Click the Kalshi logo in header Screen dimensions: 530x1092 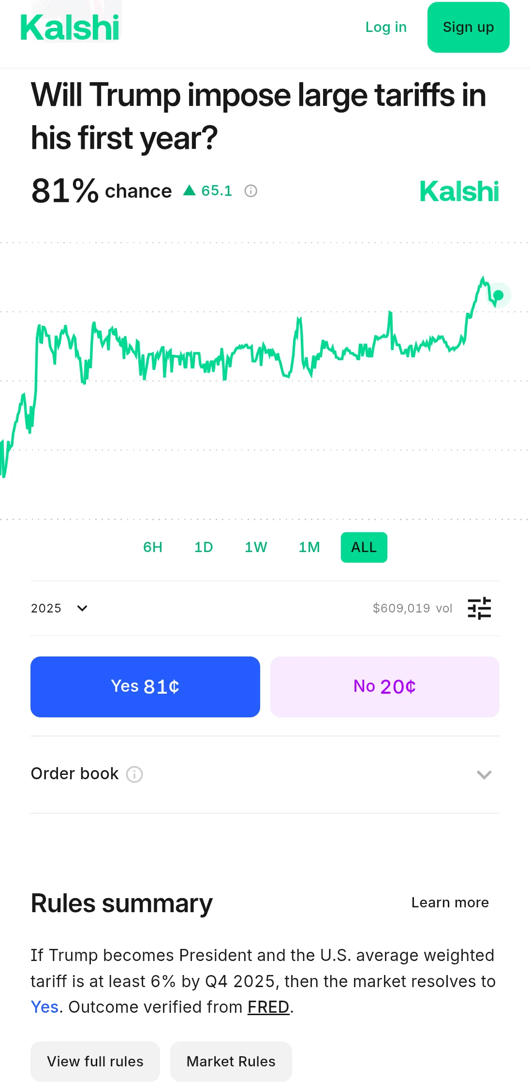(70, 28)
